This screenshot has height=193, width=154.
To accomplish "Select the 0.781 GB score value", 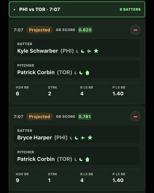I will click(85, 117).
